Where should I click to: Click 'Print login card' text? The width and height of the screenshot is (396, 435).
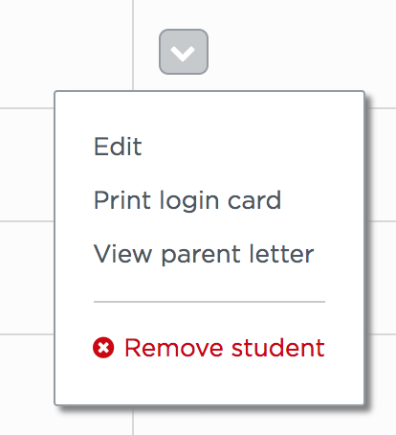(x=187, y=201)
